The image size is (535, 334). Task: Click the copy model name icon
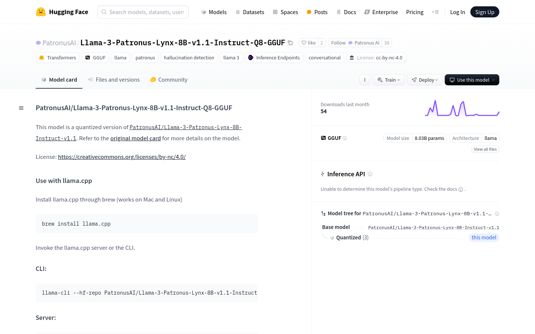point(290,43)
